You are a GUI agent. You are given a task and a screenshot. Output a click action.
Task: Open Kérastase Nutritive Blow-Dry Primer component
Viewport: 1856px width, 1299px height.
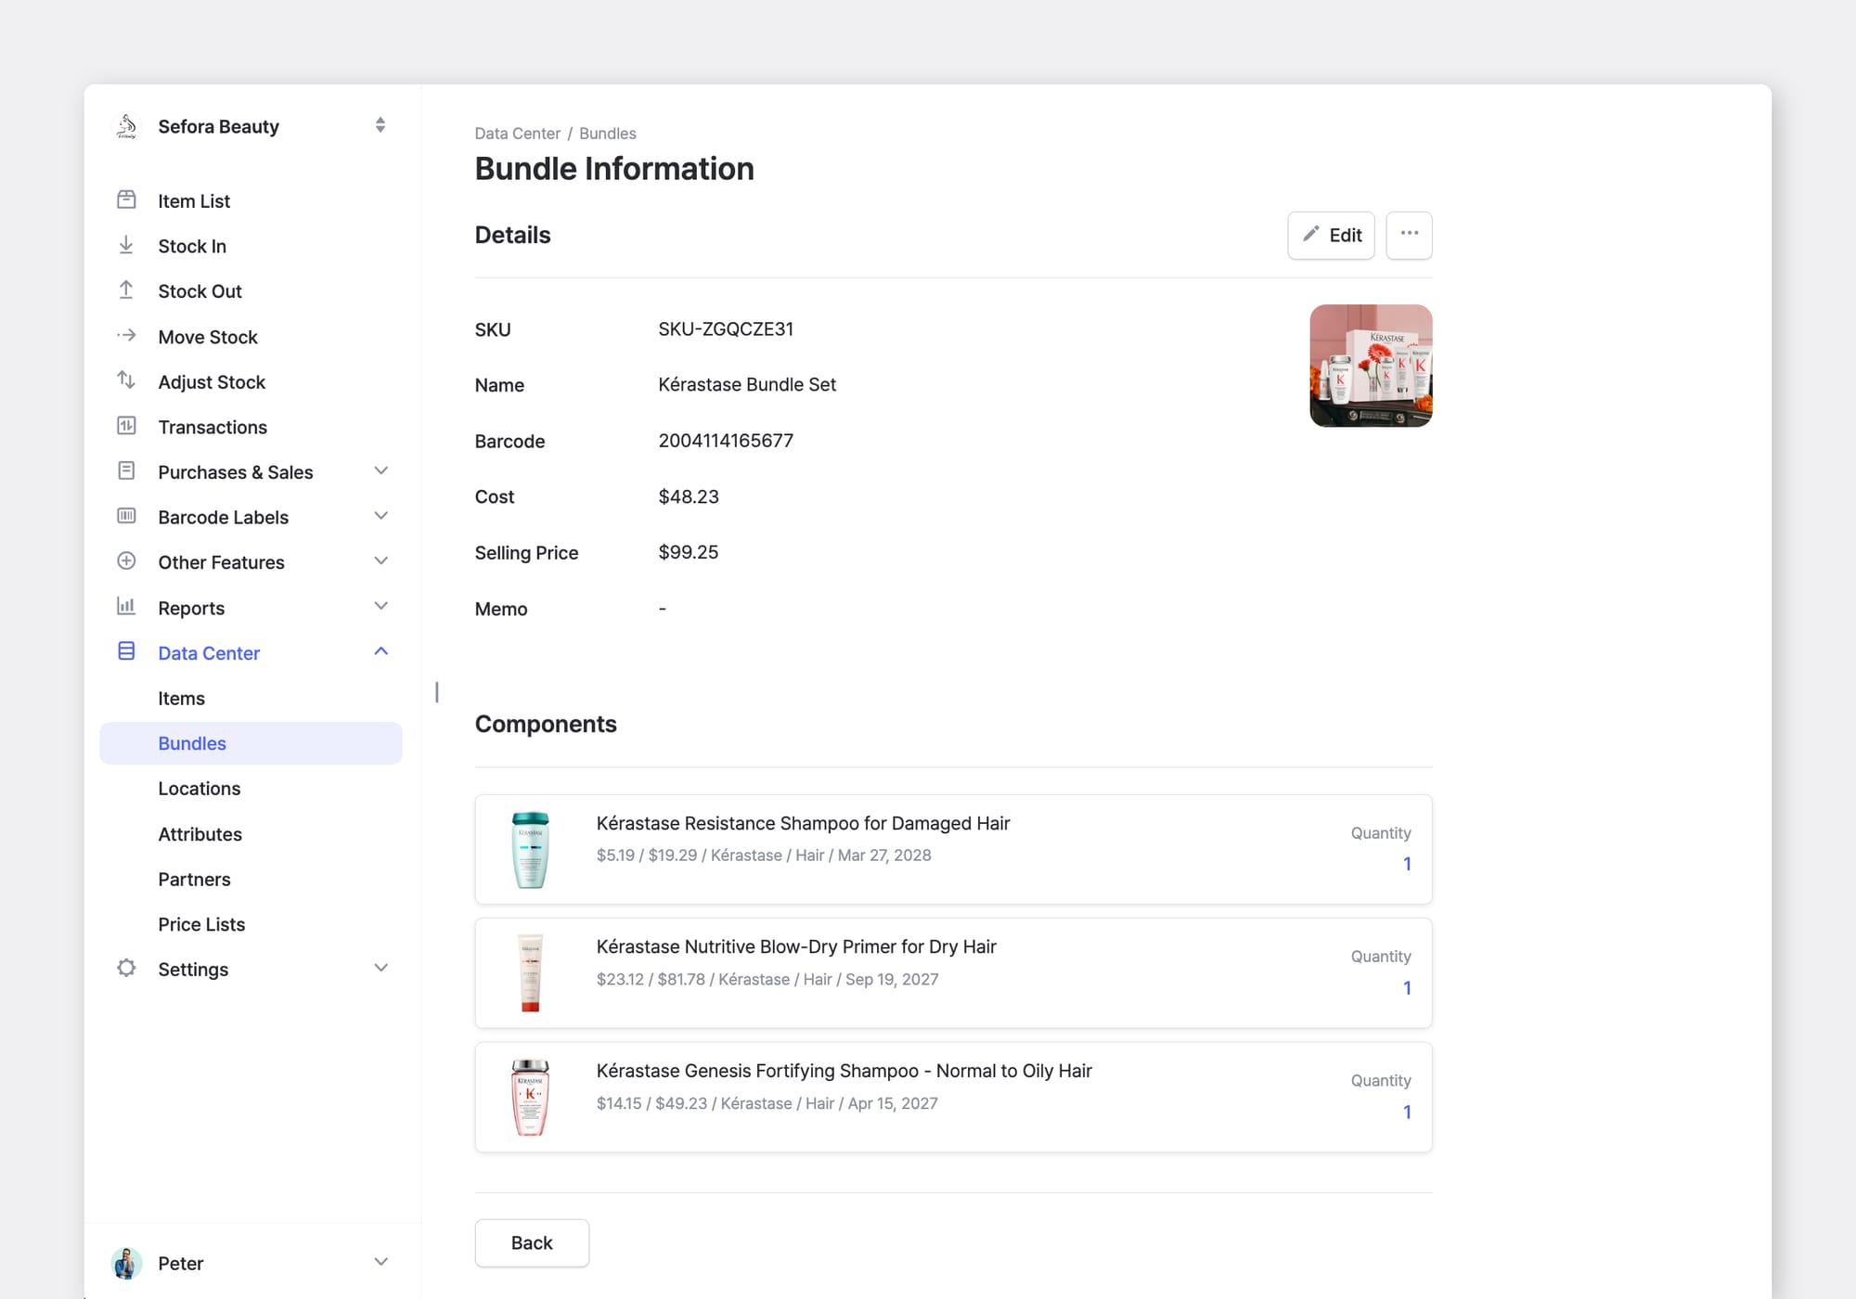click(953, 973)
